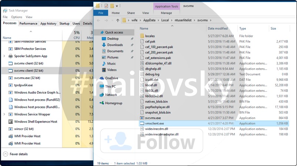Switch to Startup tab in Task Manager
The image size is (297, 166).
pos(64,23)
